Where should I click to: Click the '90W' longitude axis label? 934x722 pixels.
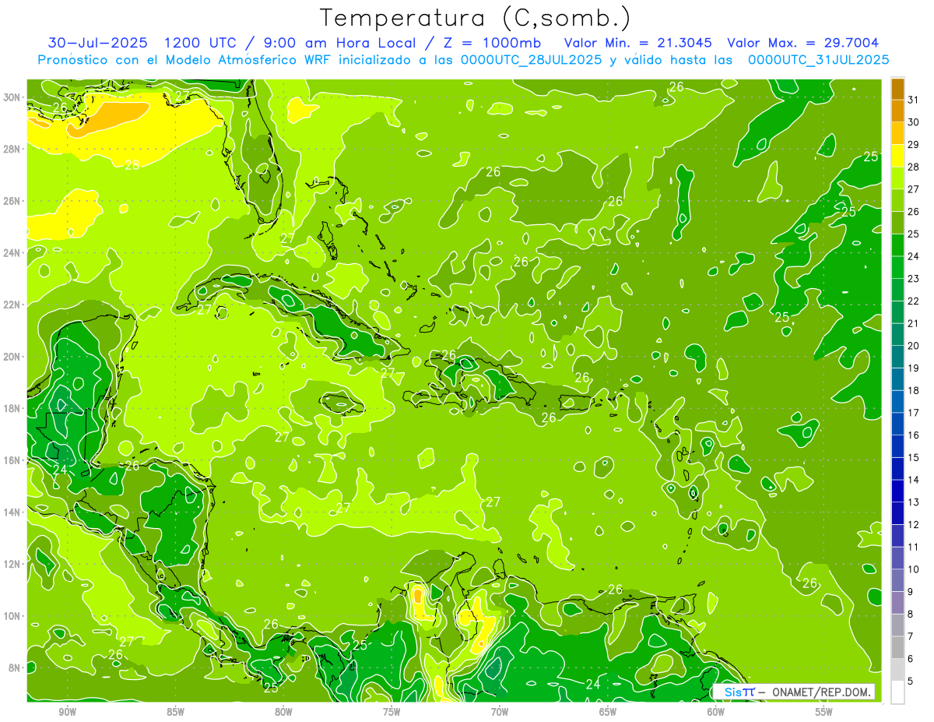tap(67, 712)
